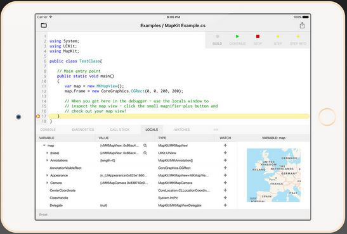Open the Call Stack tab
This screenshot has width=347, height=234.
tap(119, 130)
